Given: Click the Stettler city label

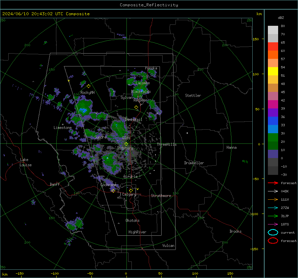Looking at the screenshot, I should tap(193, 96).
